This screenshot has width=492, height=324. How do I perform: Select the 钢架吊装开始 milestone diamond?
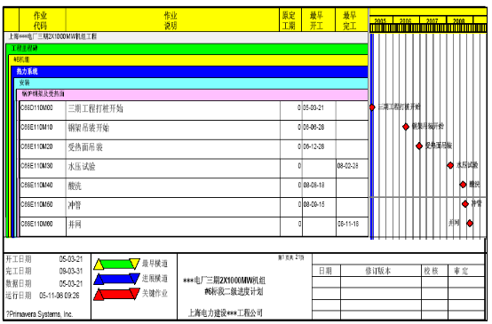coord(406,127)
